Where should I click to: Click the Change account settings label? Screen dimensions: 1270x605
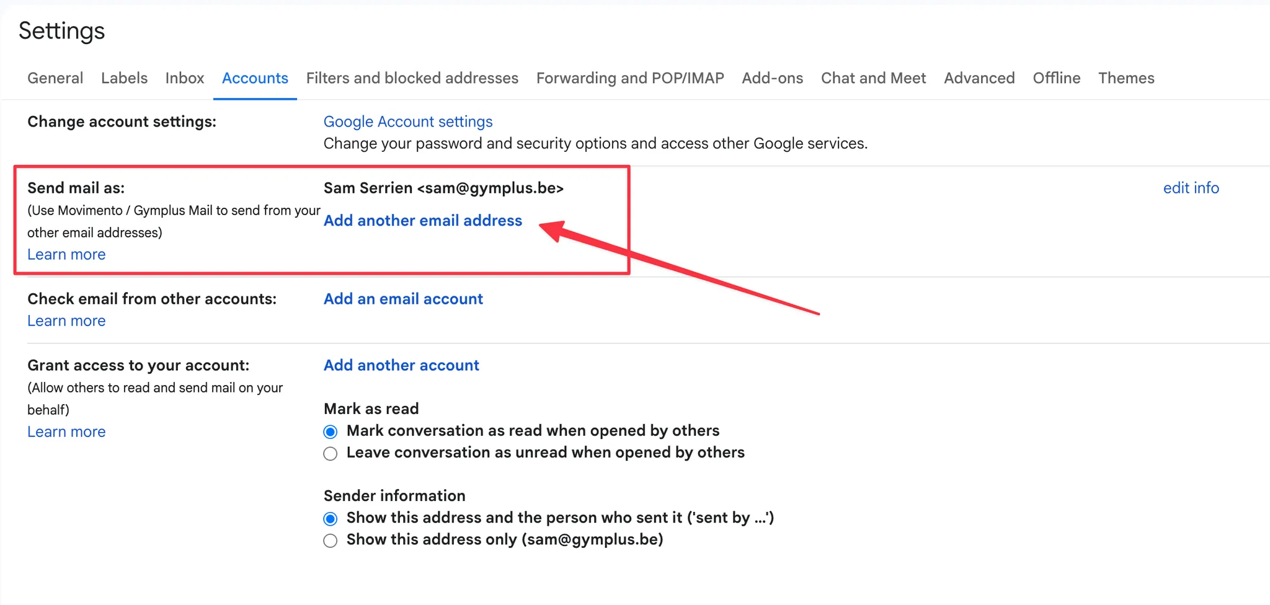(122, 121)
